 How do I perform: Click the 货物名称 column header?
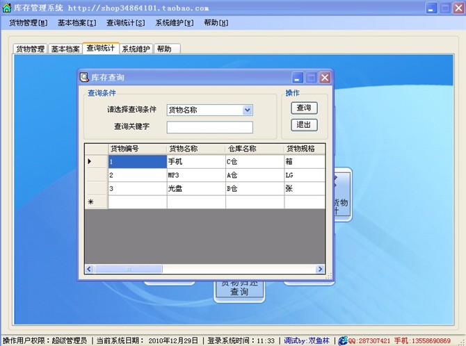pos(196,149)
